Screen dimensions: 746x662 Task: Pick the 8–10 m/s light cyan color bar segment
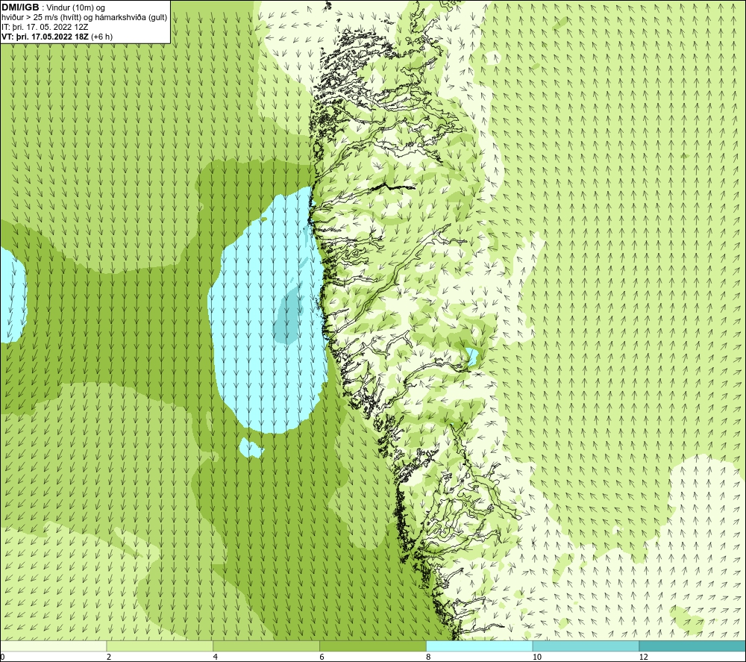click(x=480, y=646)
